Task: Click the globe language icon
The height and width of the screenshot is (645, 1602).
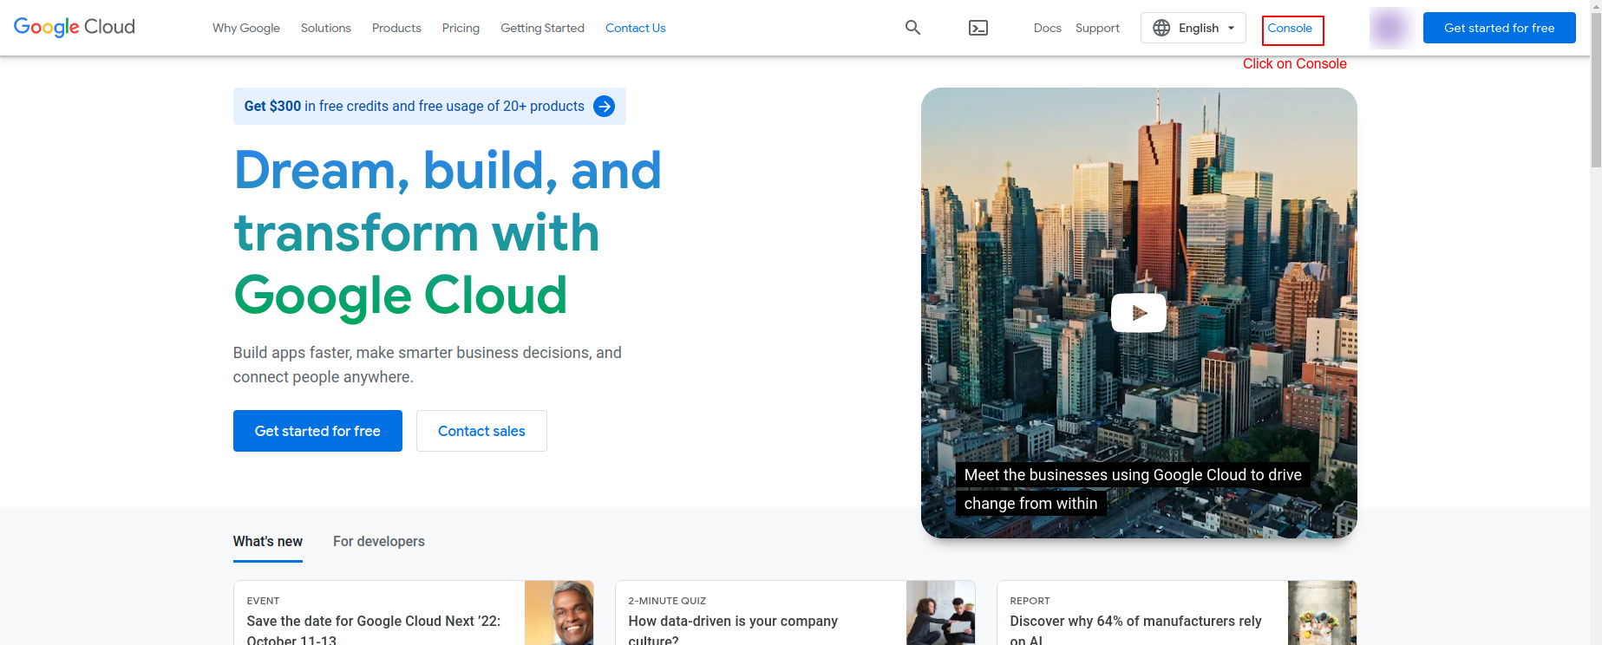Action: click(1161, 28)
